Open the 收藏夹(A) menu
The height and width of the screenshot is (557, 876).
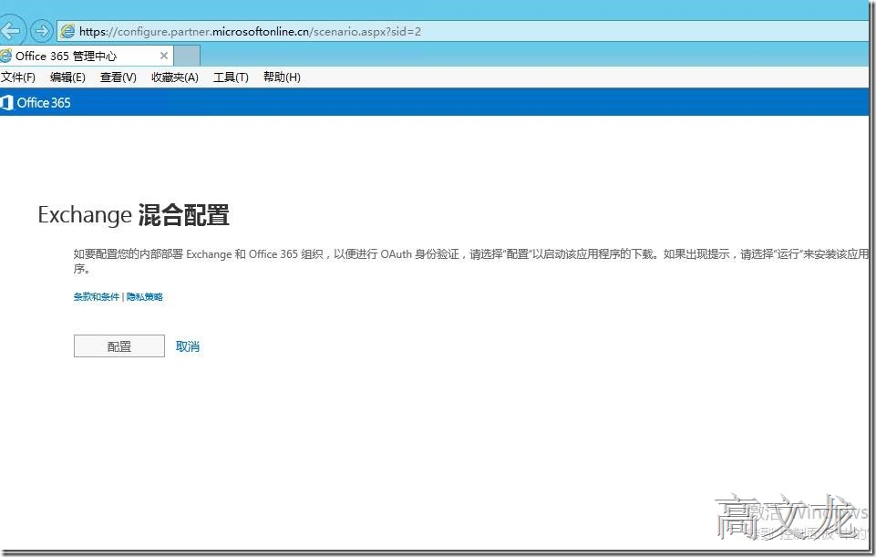coord(175,77)
